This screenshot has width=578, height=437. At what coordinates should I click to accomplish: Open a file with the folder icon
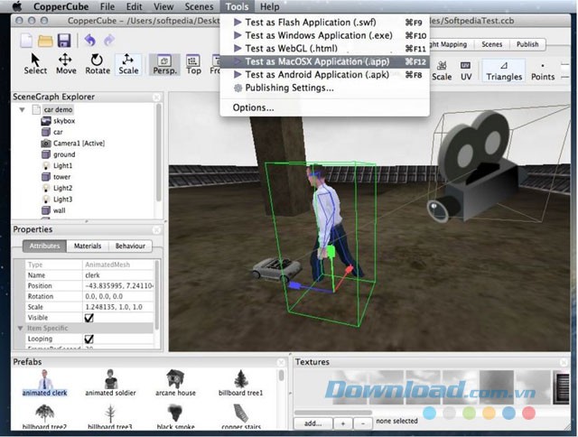[x=45, y=40]
